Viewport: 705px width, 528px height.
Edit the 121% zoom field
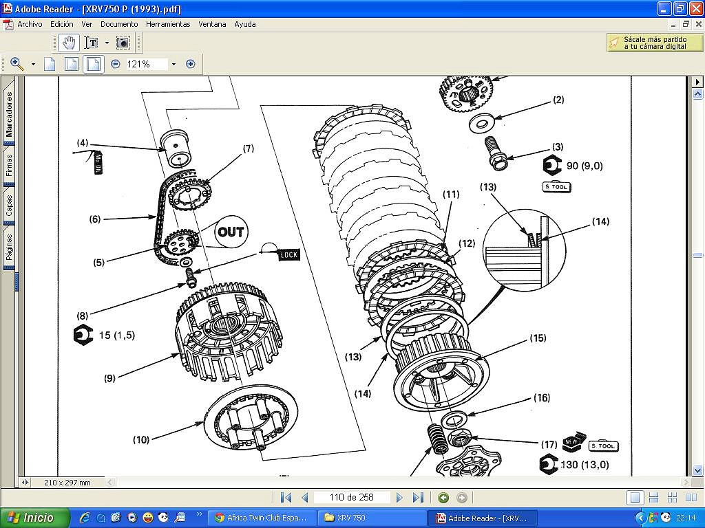146,64
